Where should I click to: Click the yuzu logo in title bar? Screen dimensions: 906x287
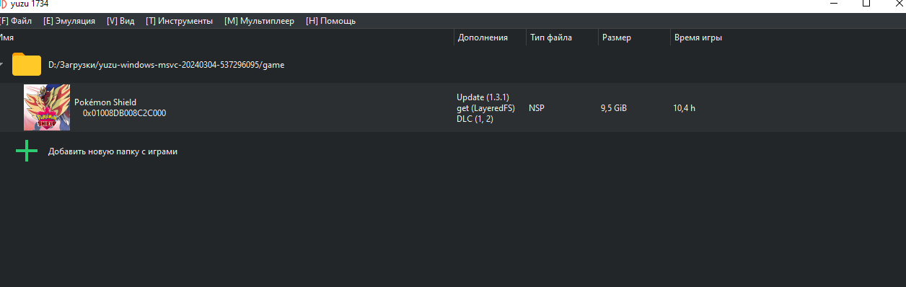[x=3, y=4]
